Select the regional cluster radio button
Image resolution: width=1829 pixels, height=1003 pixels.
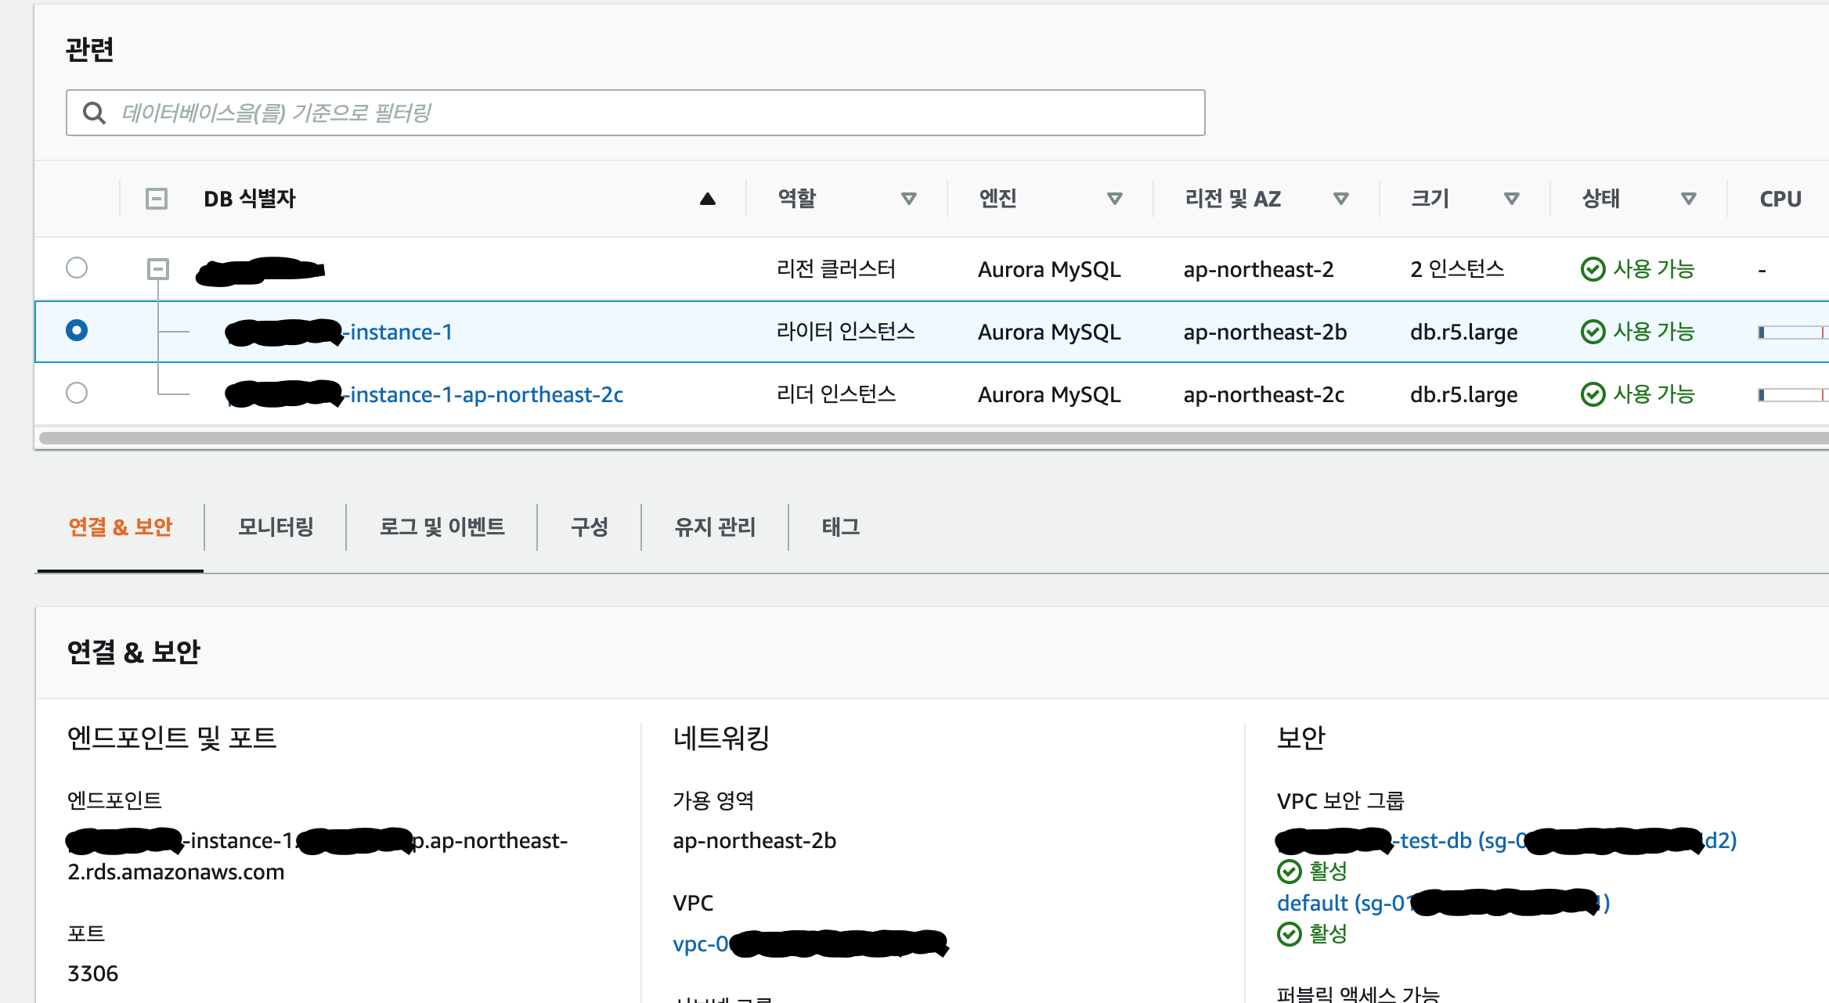77,268
